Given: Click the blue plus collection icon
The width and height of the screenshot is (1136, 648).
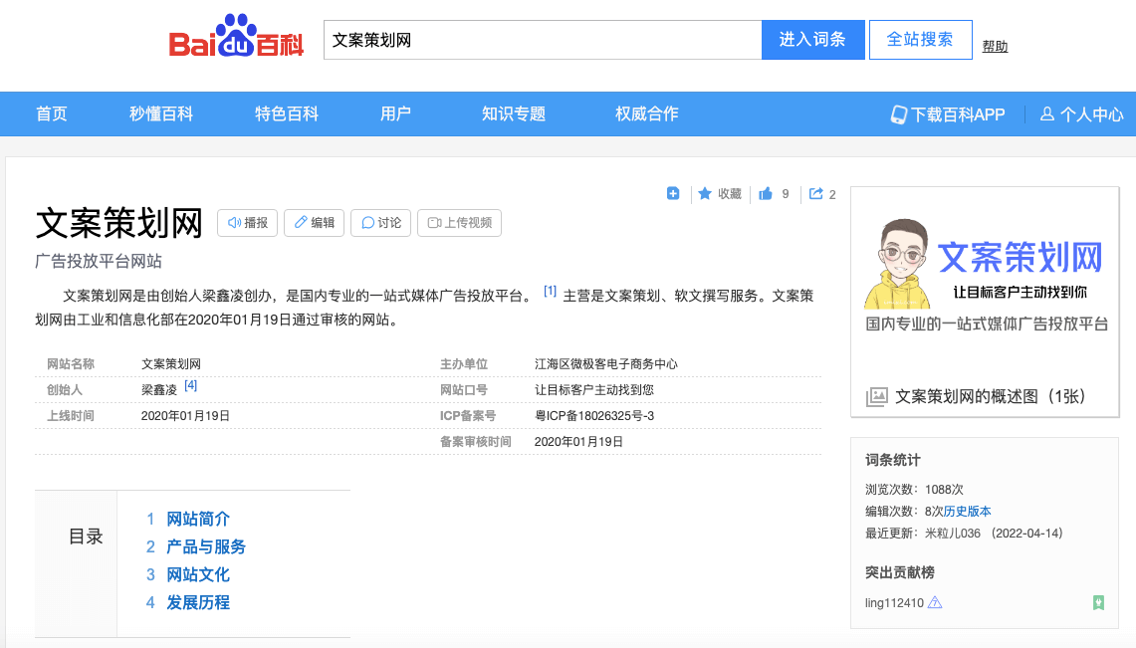Looking at the screenshot, I should click(x=673, y=193).
